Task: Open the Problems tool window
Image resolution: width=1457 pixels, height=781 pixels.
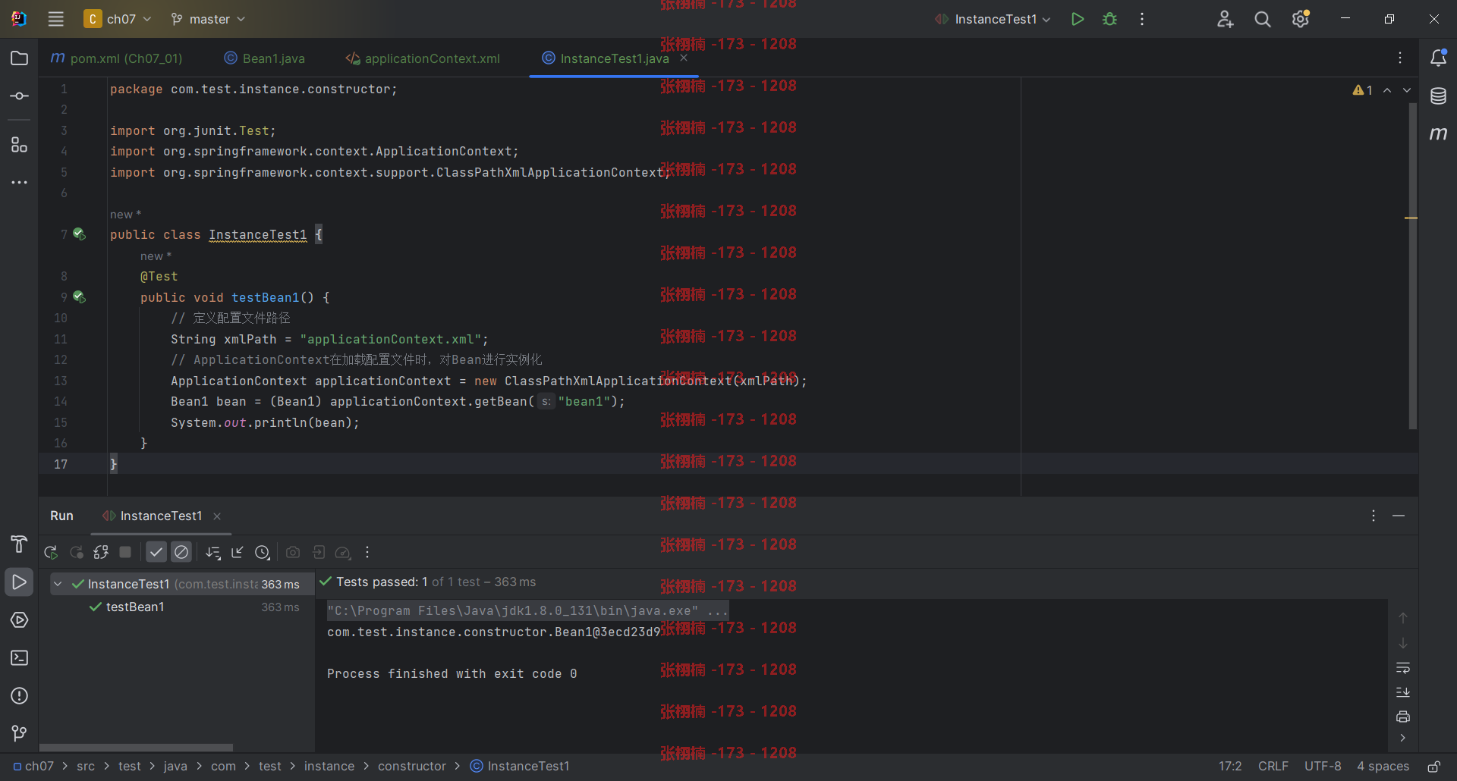Action: pyautogui.click(x=20, y=695)
